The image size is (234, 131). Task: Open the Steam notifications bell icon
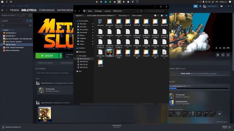(200, 6)
